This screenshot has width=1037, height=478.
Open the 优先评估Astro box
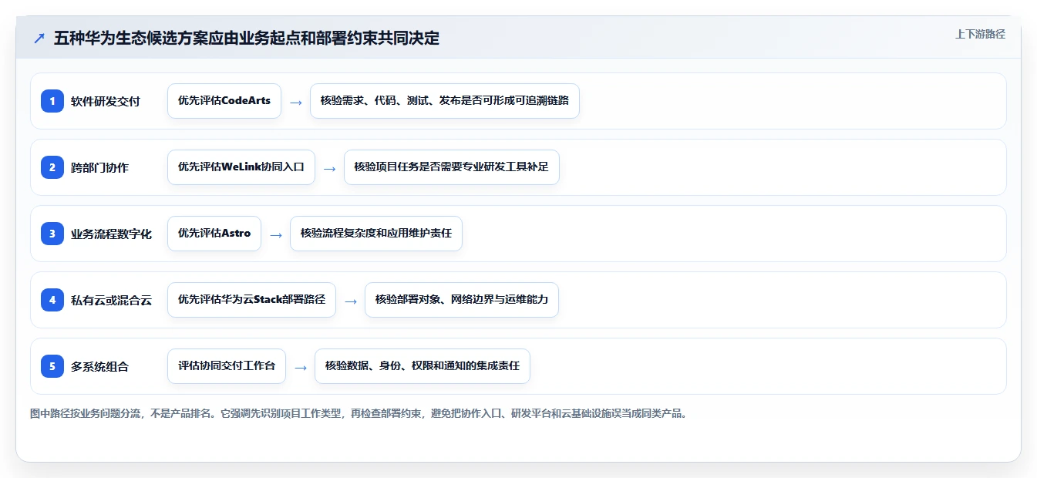[x=214, y=233]
